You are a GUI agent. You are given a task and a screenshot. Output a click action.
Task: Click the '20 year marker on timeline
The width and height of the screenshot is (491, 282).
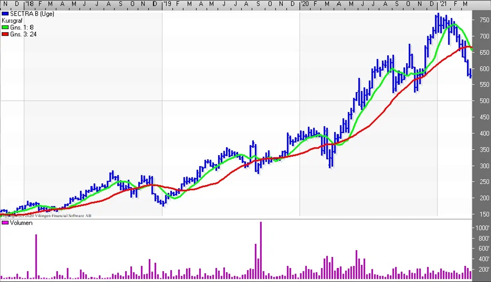304,4
